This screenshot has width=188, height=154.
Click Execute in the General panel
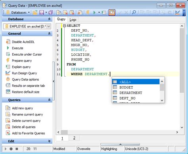point(15,48)
